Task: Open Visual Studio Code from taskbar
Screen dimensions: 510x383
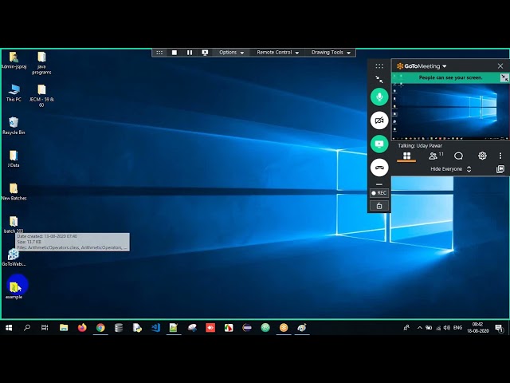Action: (x=155, y=328)
